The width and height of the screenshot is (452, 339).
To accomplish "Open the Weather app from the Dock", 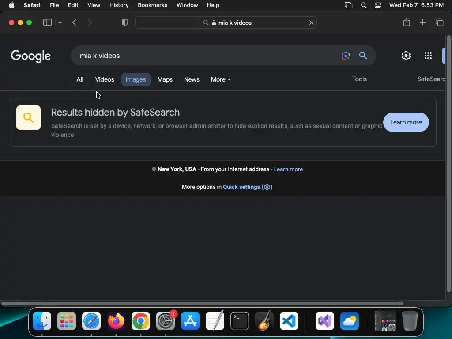I will [350, 321].
